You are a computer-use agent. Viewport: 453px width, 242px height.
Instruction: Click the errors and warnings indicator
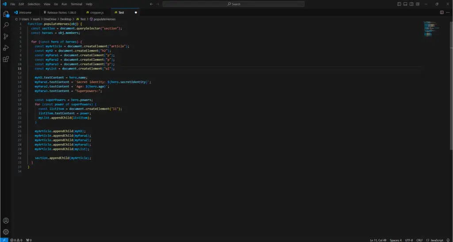pyautogui.click(x=16, y=240)
